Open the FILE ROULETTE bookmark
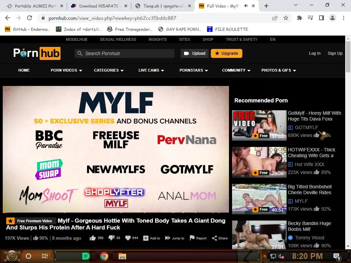 [x=228, y=29]
